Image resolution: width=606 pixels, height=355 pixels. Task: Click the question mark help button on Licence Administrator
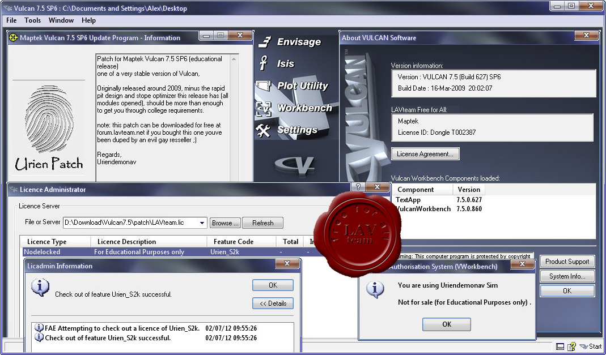click(x=358, y=187)
